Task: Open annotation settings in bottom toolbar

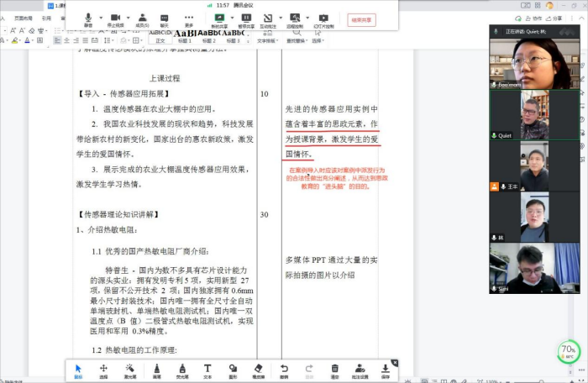Action: click(360, 370)
